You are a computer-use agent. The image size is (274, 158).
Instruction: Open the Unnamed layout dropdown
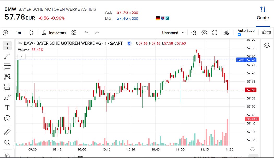pos(173,33)
